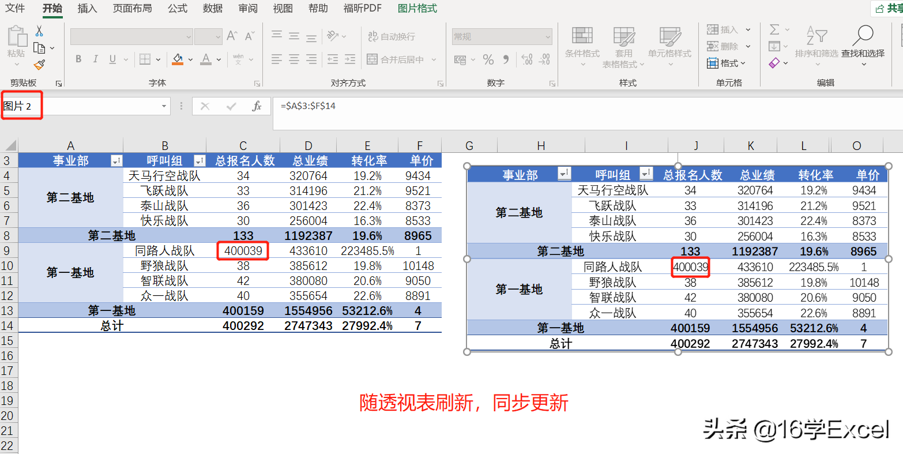The height and width of the screenshot is (454, 903).
Task: Click the formula bar confirm checkmark icon
Action: tap(232, 106)
